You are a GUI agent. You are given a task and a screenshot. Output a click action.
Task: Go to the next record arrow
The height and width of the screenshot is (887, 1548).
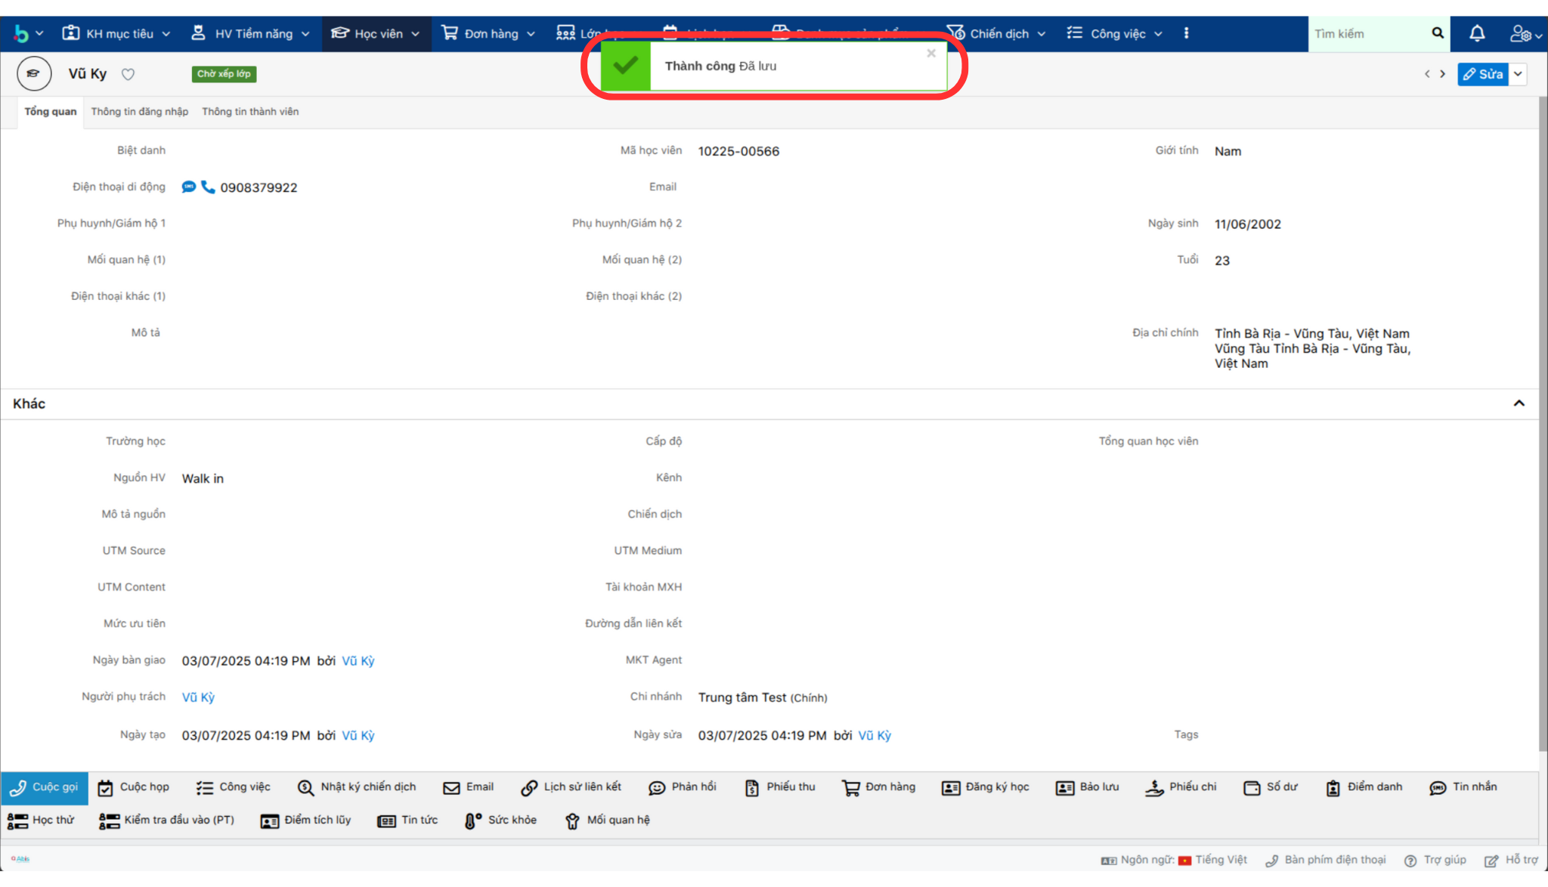[1442, 74]
